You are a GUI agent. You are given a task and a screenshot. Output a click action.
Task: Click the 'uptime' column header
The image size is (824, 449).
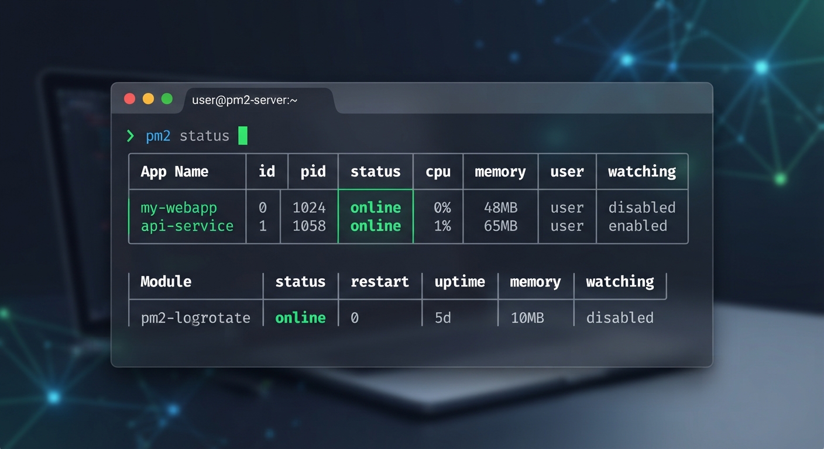[x=459, y=282]
